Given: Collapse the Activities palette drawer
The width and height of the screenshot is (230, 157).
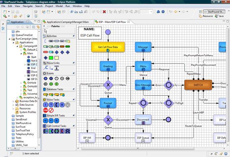Looking at the screenshot, I should click(x=59, y=36).
